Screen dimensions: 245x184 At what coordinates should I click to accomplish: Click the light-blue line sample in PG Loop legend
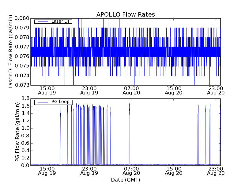click(x=43, y=102)
